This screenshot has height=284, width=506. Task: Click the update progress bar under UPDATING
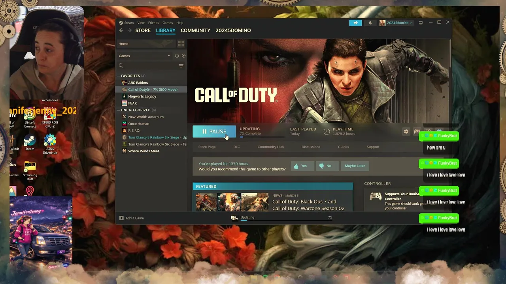[x=262, y=136]
